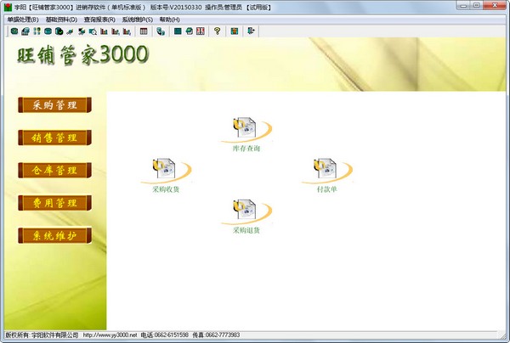Click the yellow question mark help icon

(x=218, y=31)
